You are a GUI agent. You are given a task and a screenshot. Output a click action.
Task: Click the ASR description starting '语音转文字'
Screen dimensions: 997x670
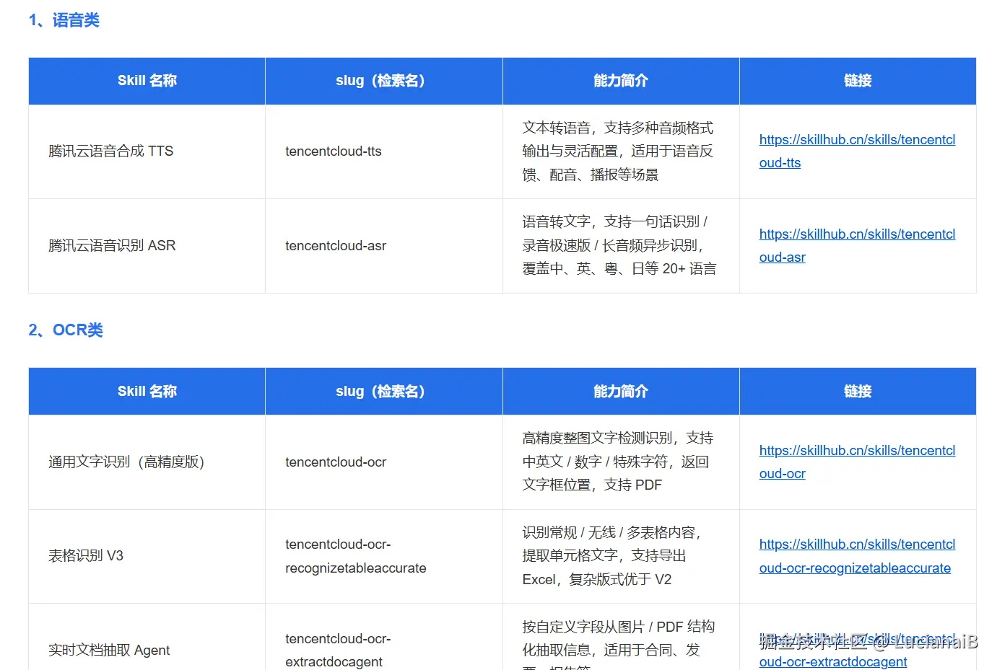(x=619, y=246)
